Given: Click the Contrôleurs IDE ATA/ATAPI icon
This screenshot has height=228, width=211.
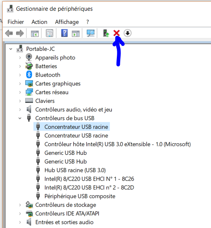Looking at the screenshot, I should (x=30, y=213).
